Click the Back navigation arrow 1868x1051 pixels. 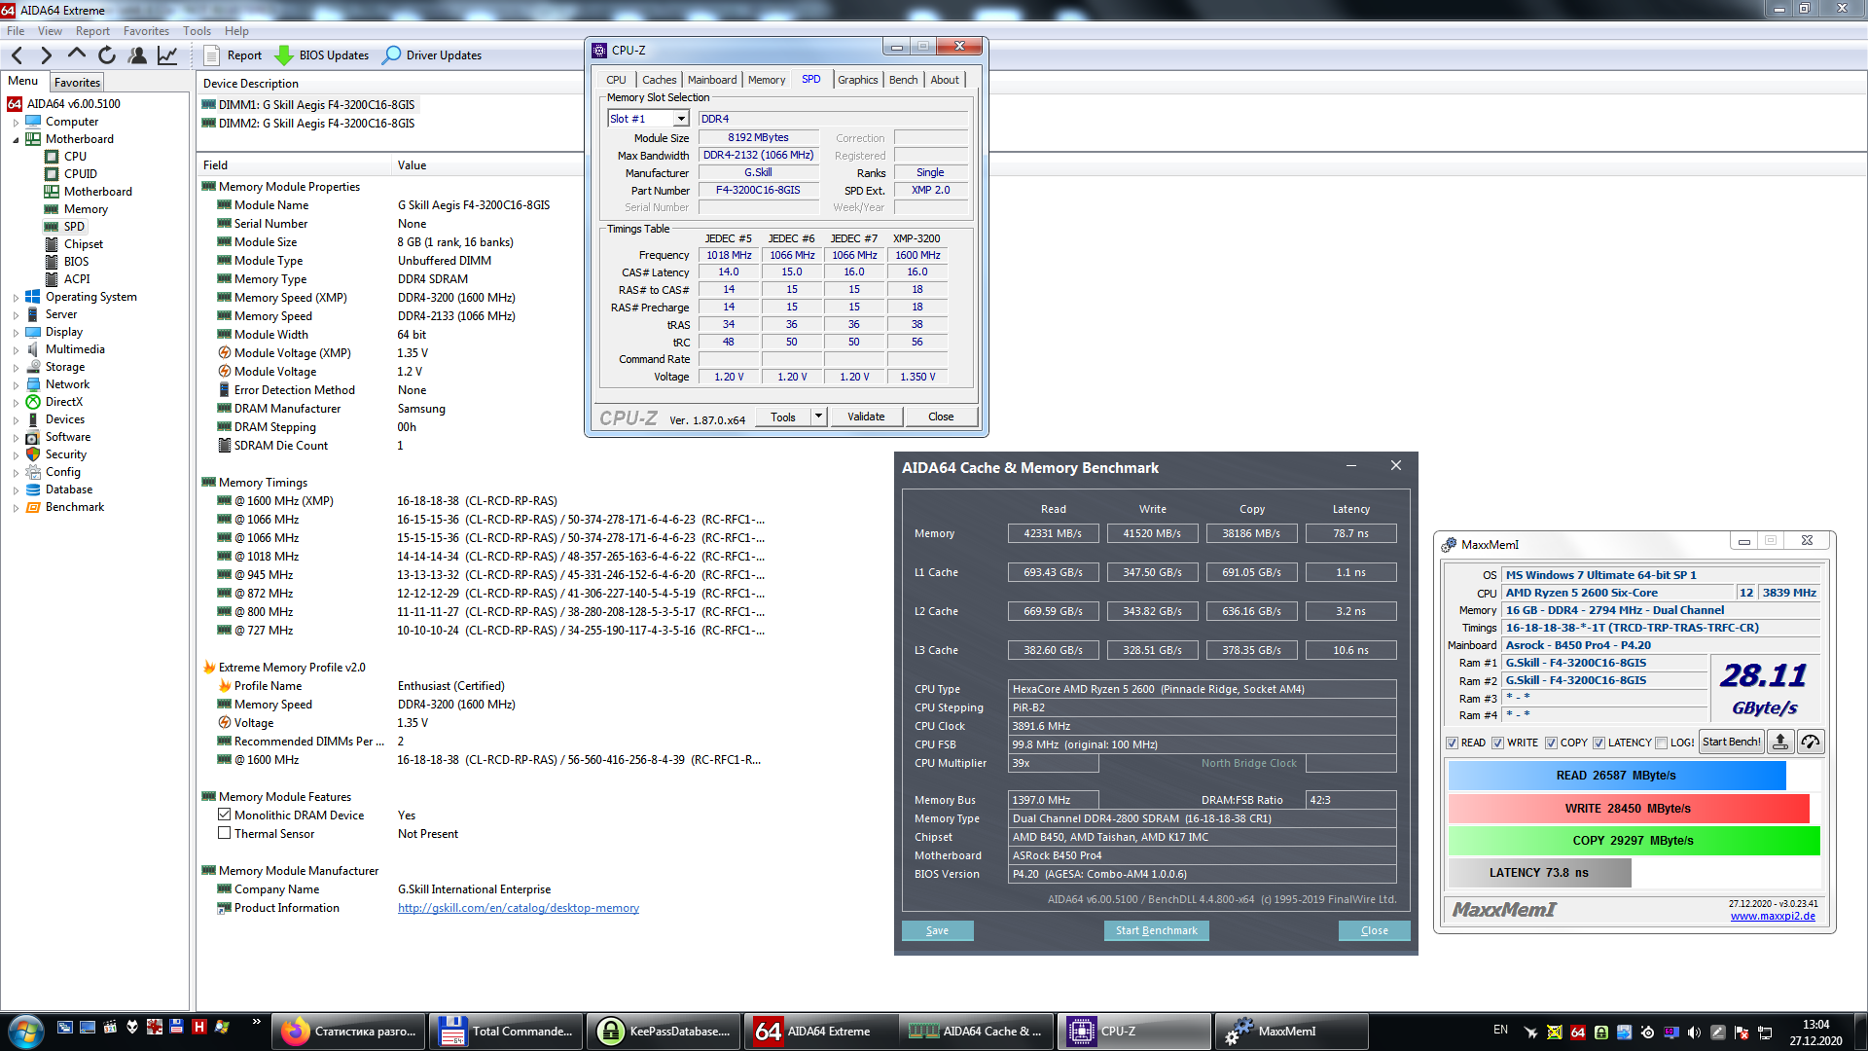[17, 55]
